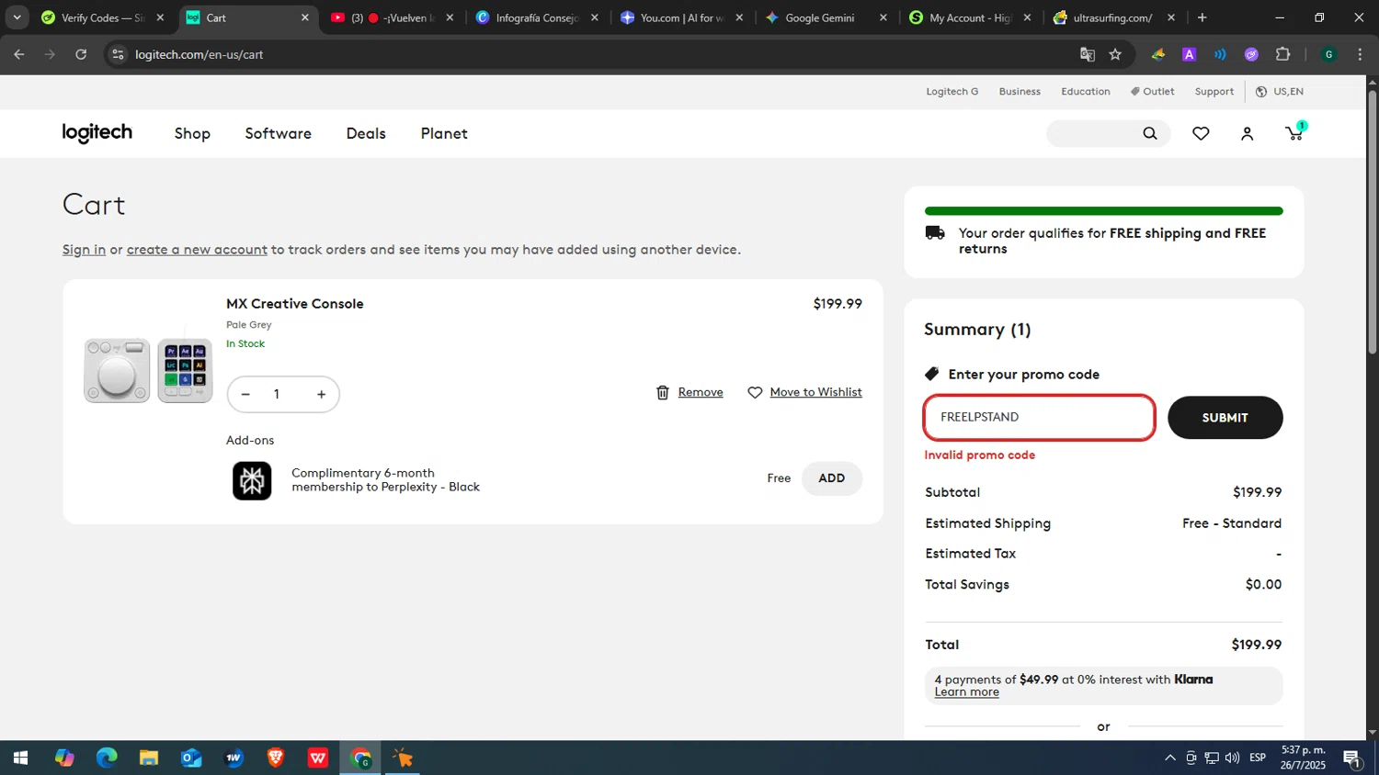Open the Planet menu
The width and height of the screenshot is (1379, 775).
(444, 133)
